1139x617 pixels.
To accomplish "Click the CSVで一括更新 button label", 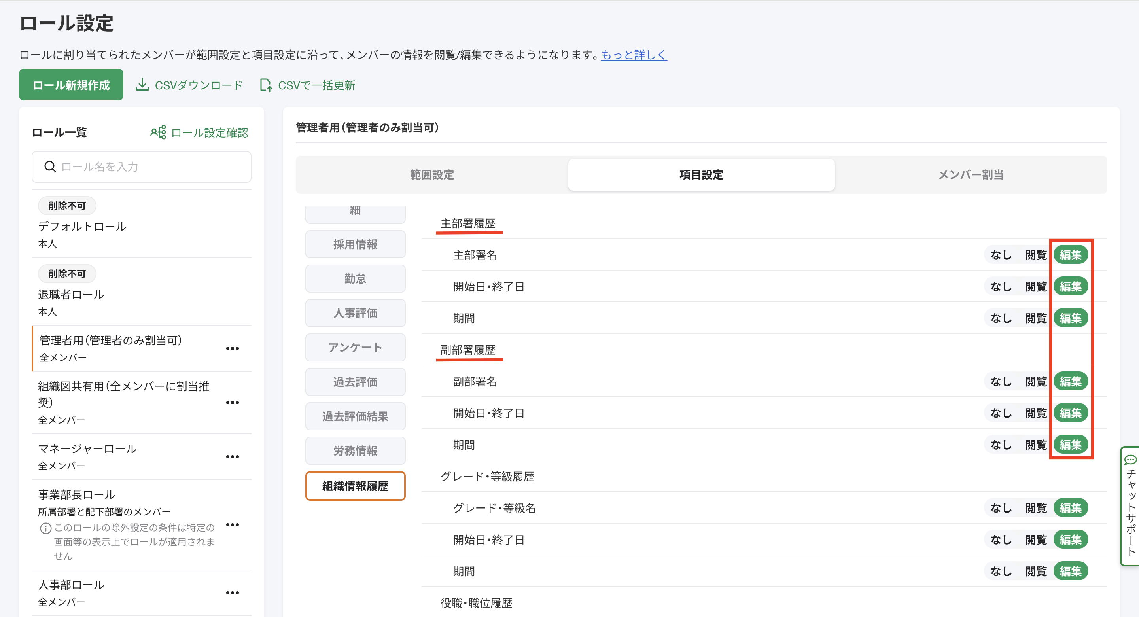I will 316,85.
